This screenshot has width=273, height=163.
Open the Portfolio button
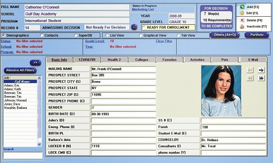click(x=257, y=35)
